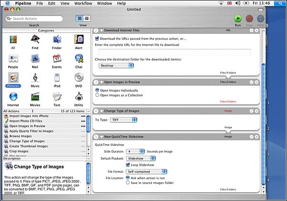
Task: Select the All category icon
Action: point(13,40)
